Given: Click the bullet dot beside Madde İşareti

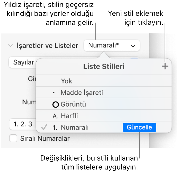Looking at the screenshot, I should 53,93.
